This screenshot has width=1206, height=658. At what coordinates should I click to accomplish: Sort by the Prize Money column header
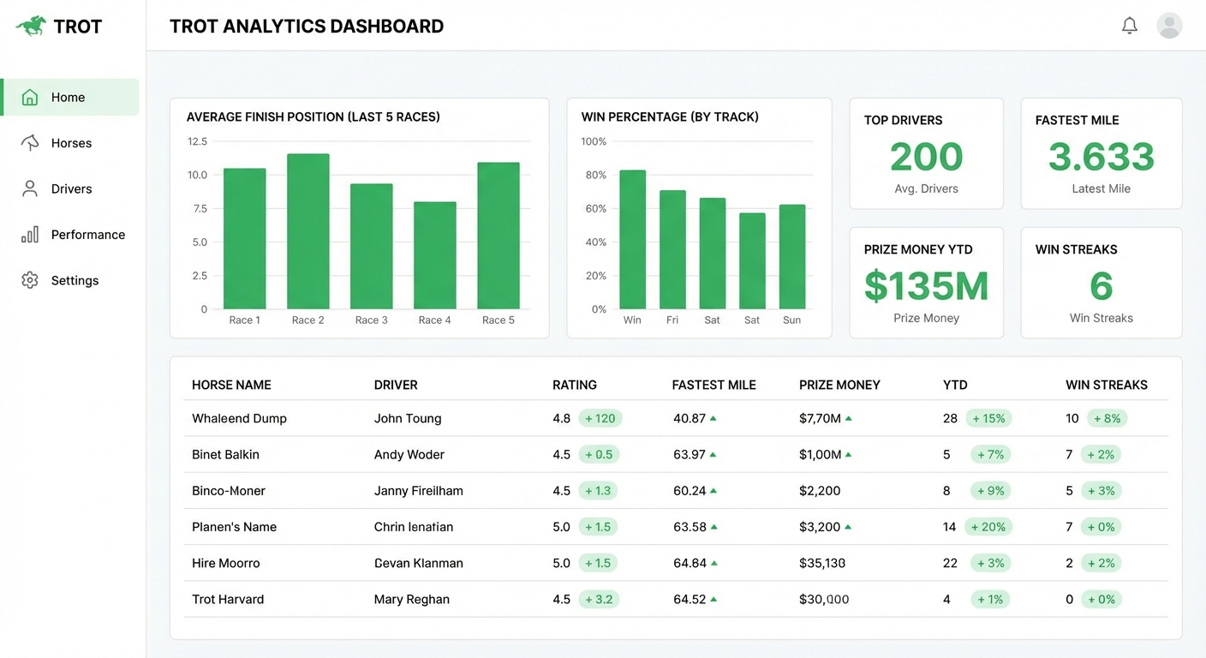[x=839, y=385]
